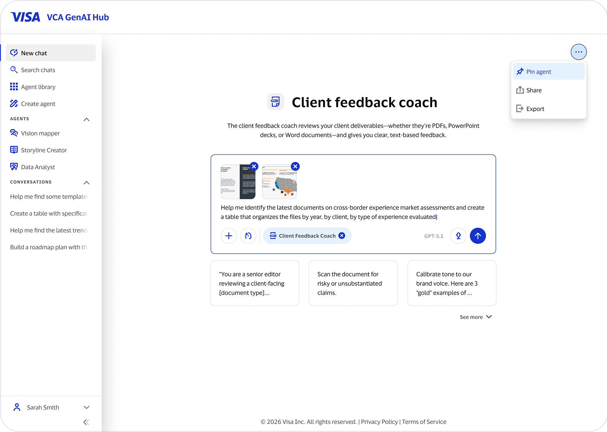607x432 pixels.
Task: Click the three-dots more options button
Action: pyautogui.click(x=579, y=52)
